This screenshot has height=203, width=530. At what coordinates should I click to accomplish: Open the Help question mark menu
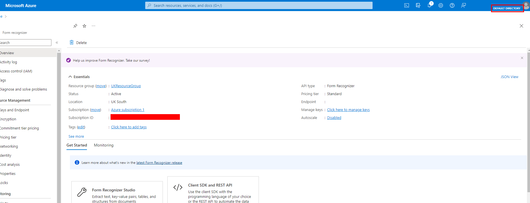pos(452,5)
